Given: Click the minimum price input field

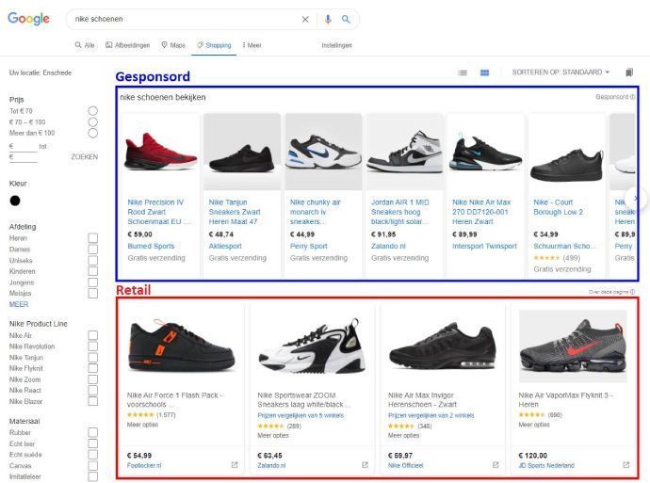Looking at the screenshot, I should [x=24, y=146].
